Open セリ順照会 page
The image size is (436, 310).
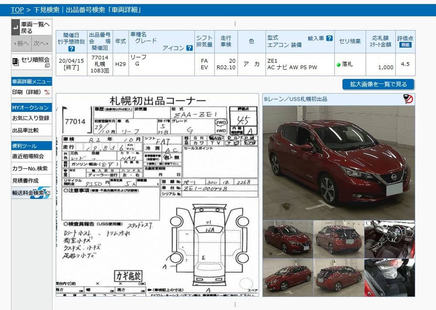[31, 62]
